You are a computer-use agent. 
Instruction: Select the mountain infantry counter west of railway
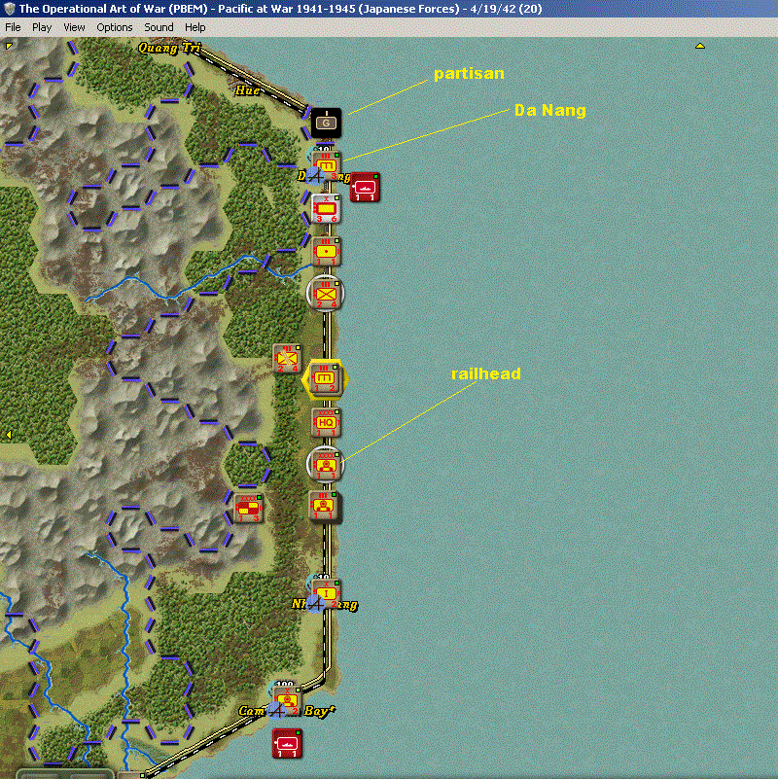pos(287,358)
